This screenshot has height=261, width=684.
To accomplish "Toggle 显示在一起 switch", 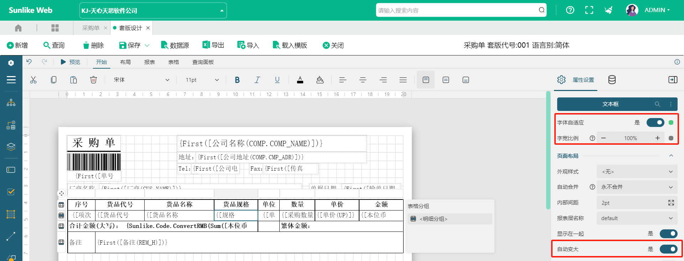I will pyautogui.click(x=669, y=234).
